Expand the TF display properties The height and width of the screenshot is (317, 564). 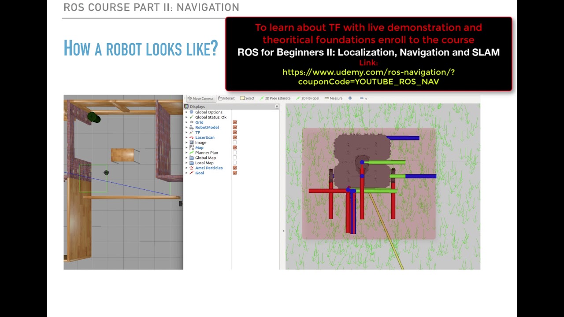tap(186, 133)
